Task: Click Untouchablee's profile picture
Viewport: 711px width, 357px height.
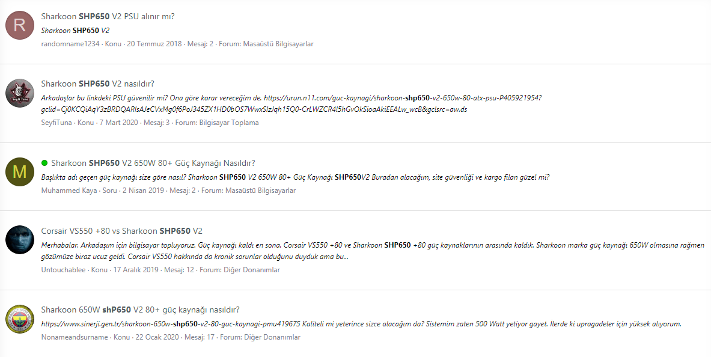Action: [x=20, y=240]
